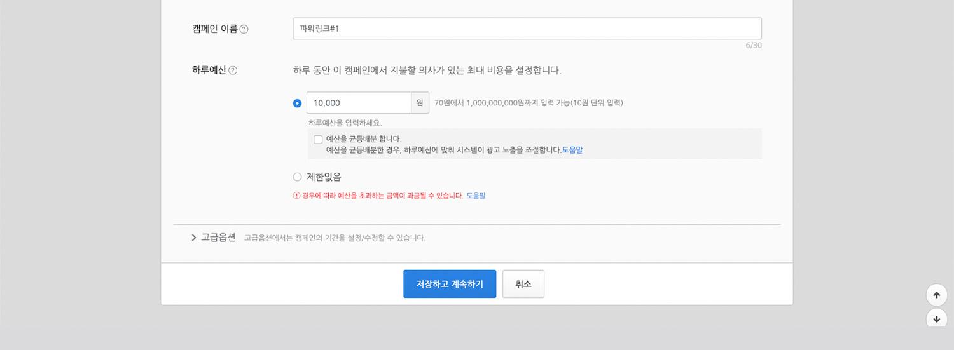Click the 고급옵션 description text about campaign period
954x350 pixels.
(335, 238)
